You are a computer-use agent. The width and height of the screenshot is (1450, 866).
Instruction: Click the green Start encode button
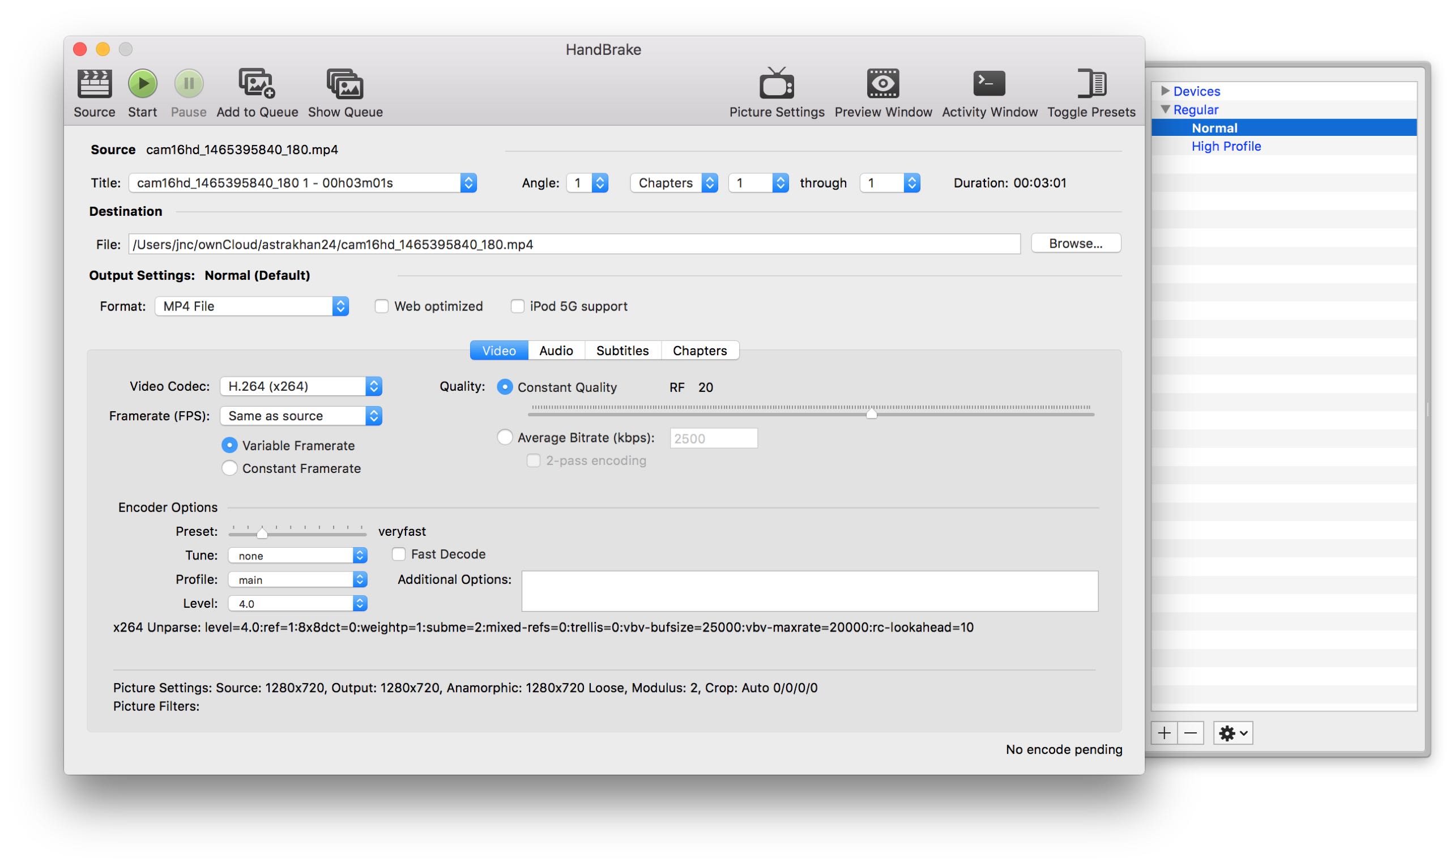[142, 84]
